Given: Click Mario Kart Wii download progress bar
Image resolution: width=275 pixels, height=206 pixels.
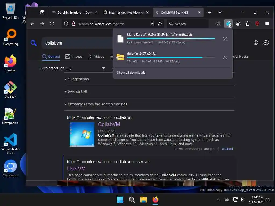Looking at the screenshot, I should [x=171, y=38].
